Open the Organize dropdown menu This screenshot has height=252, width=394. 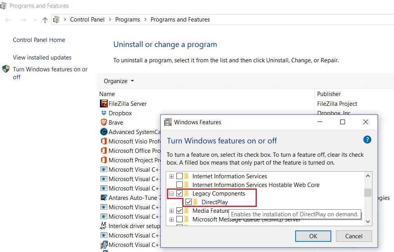click(118, 81)
